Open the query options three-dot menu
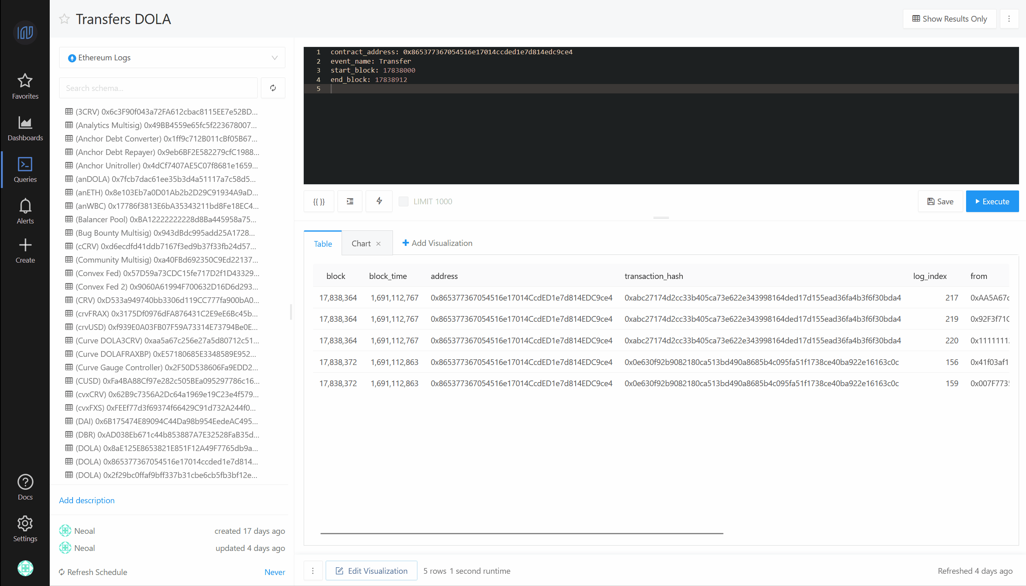The height and width of the screenshot is (586, 1026). [x=1009, y=19]
